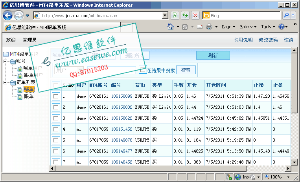Check the checkbox for order row 5

pyautogui.click(x=56, y=140)
